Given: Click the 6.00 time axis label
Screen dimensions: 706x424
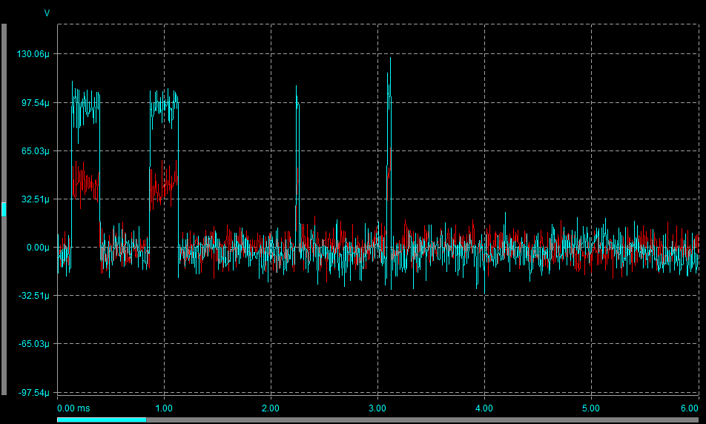Looking at the screenshot, I should 690,408.
